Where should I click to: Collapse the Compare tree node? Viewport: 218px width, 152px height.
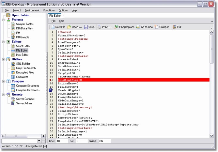(x=4, y=82)
